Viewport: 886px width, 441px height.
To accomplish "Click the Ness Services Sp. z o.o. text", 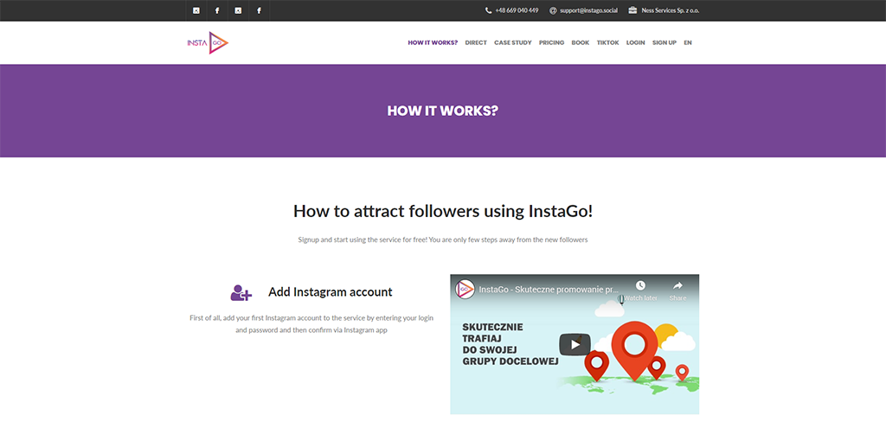I will point(671,10).
